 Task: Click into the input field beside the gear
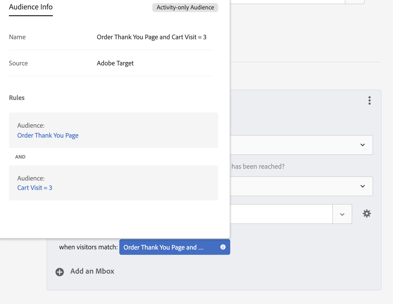[281, 214]
